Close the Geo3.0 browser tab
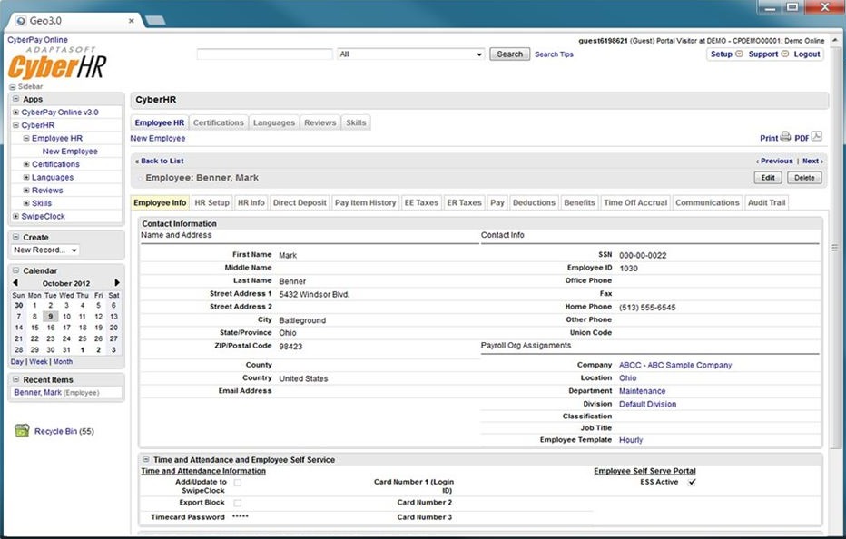This screenshot has height=539, width=846. (x=131, y=21)
